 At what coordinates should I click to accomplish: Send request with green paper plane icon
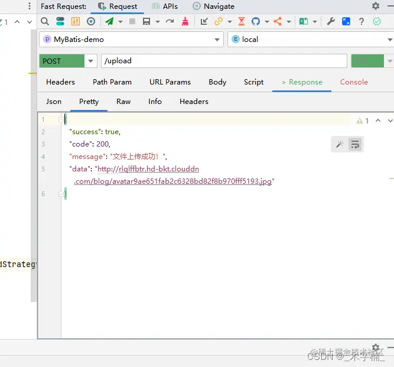(109, 21)
